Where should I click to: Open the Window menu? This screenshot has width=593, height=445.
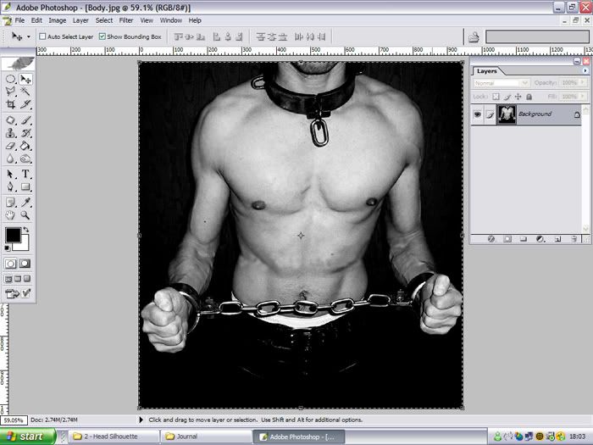pos(170,20)
